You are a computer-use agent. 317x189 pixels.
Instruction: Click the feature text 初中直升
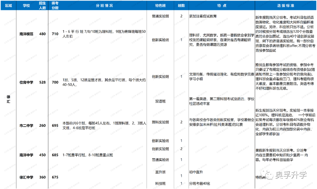click(196, 172)
